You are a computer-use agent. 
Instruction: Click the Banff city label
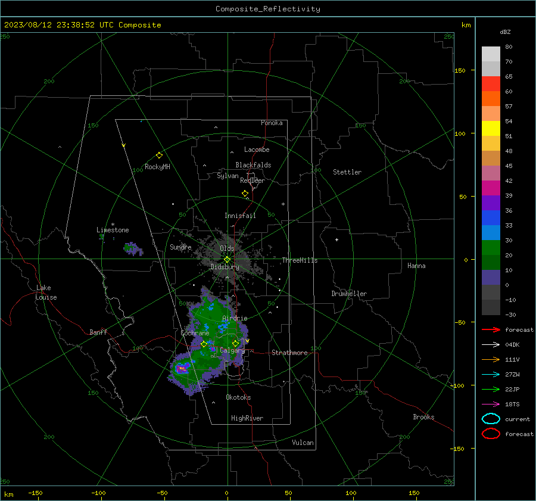tap(98, 332)
